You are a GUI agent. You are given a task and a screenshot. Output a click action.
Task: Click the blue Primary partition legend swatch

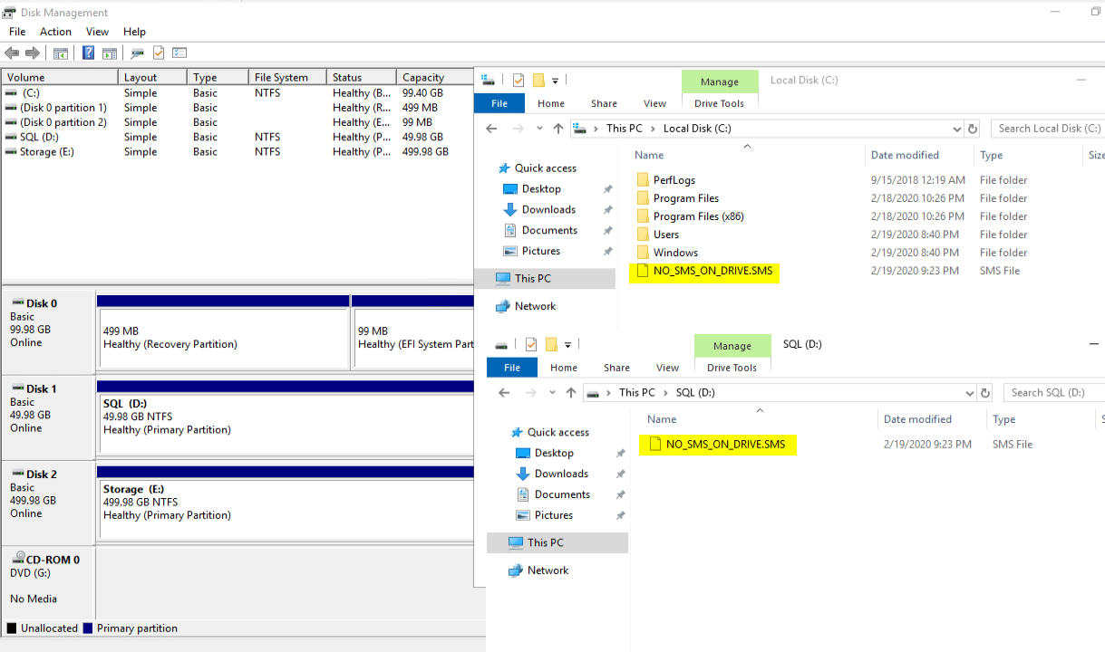(x=88, y=628)
